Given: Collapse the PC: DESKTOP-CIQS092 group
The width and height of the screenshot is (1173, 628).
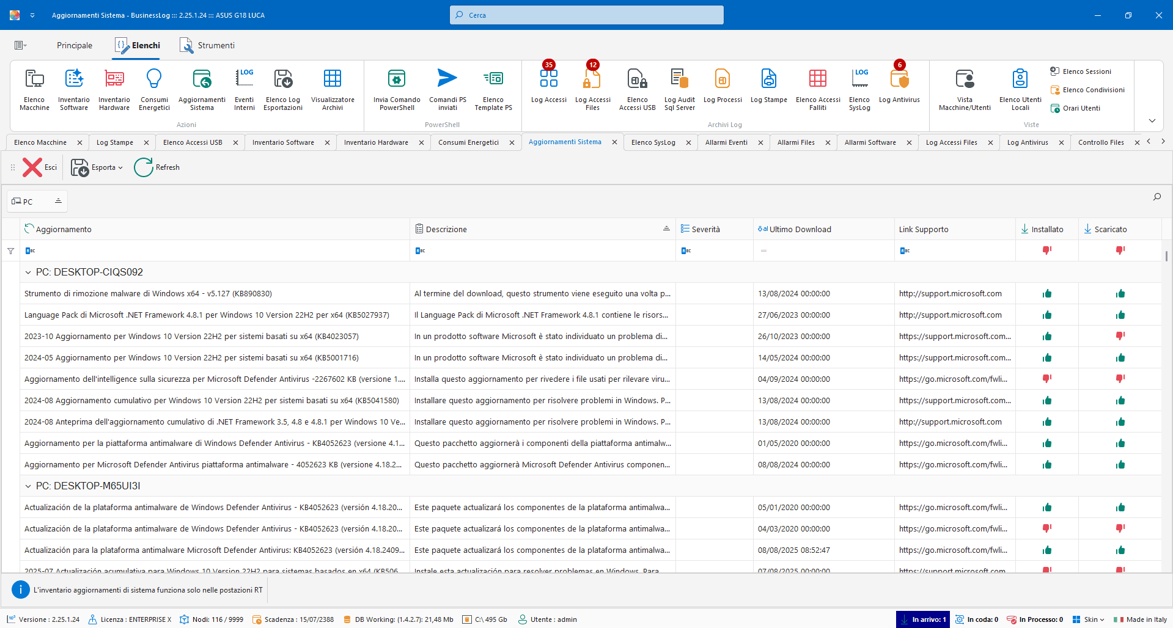Looking at the screenshot, I should pos(28,272).
